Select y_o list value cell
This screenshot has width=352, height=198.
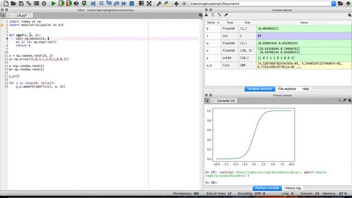[x=304, y=65]
